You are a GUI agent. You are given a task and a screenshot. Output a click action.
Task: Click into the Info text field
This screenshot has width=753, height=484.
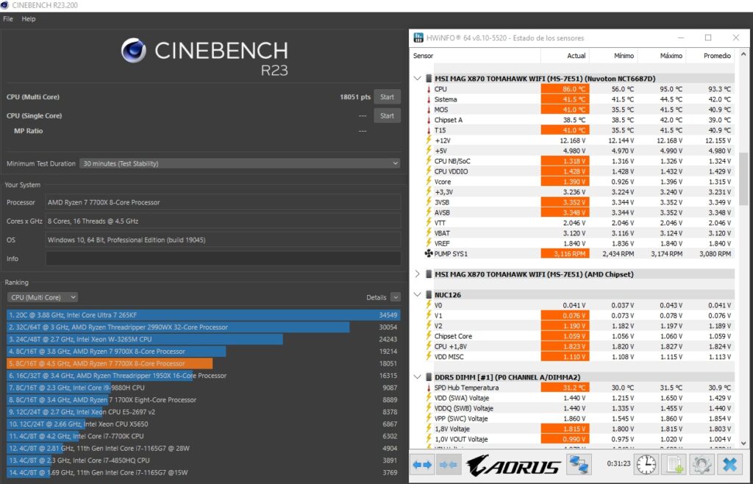pos(223,259)
